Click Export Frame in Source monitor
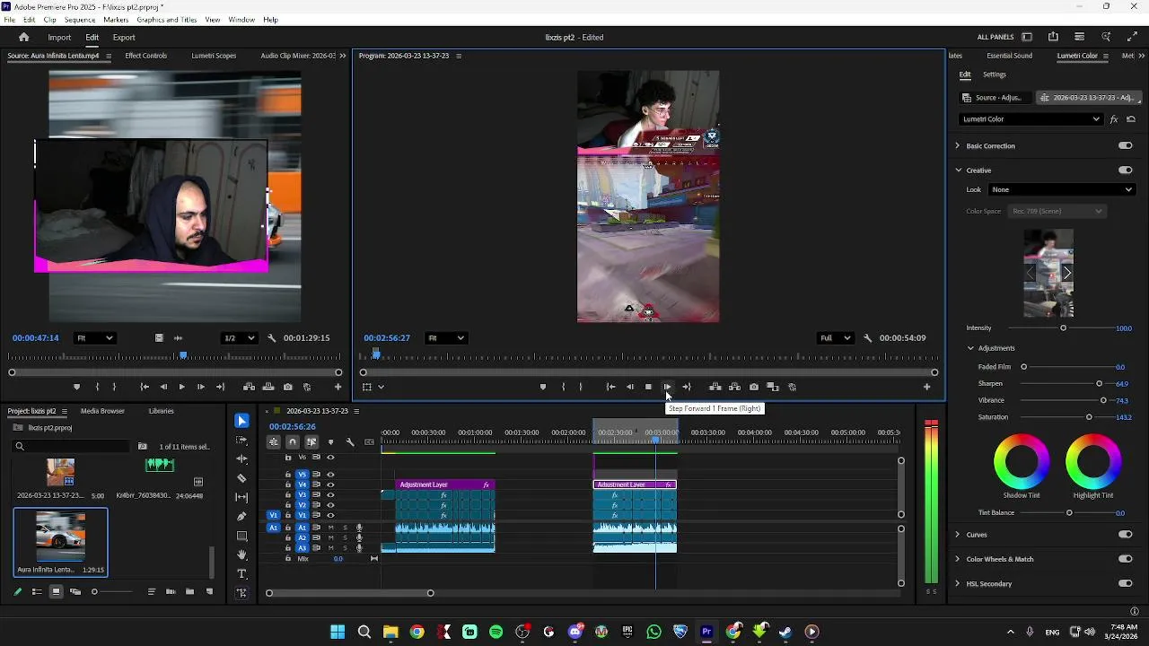 pos(287,387)
